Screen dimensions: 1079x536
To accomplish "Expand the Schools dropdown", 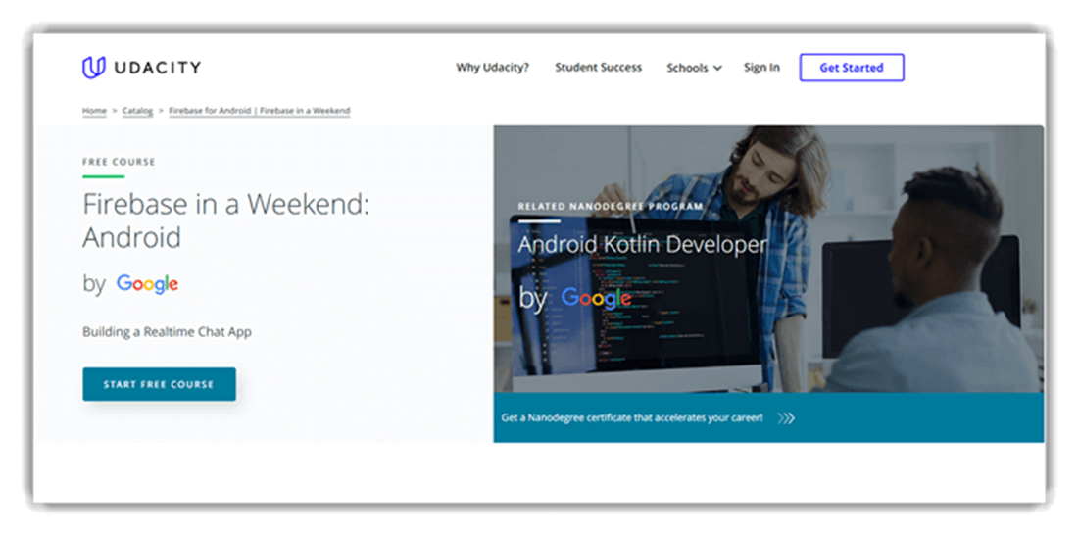I will coord(694,68).
